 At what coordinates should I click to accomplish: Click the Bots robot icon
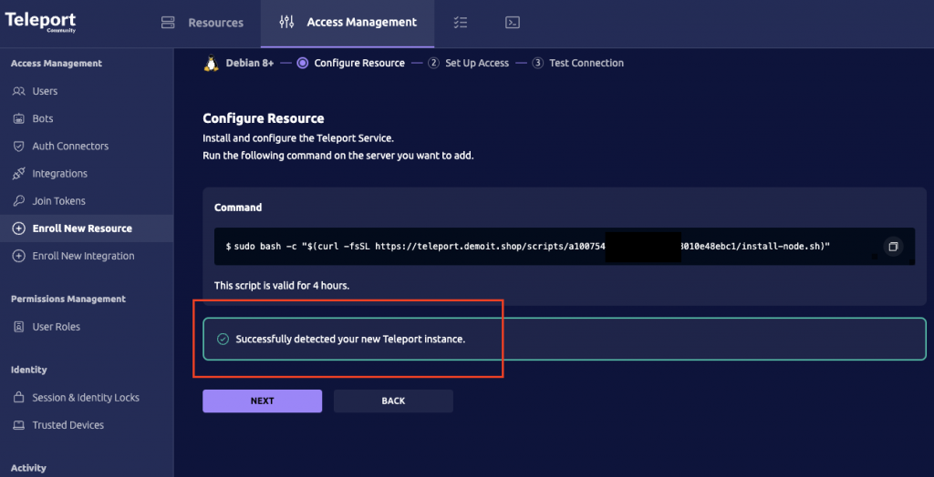point(19,118)
